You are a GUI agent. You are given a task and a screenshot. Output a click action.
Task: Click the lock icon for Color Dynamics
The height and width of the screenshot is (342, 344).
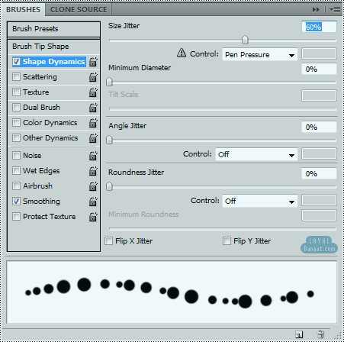point(93,123)
